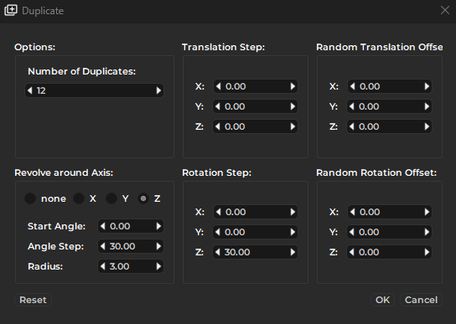Click the Duplicate icon in title bar
Image resolution: width=456 pixels, height=324 pixels.
coord(11,11)
